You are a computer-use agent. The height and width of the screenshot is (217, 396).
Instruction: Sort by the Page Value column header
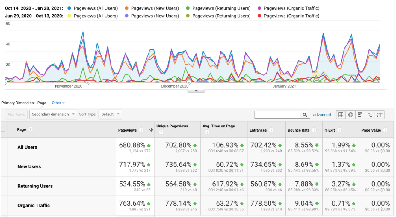click(371, 130)
